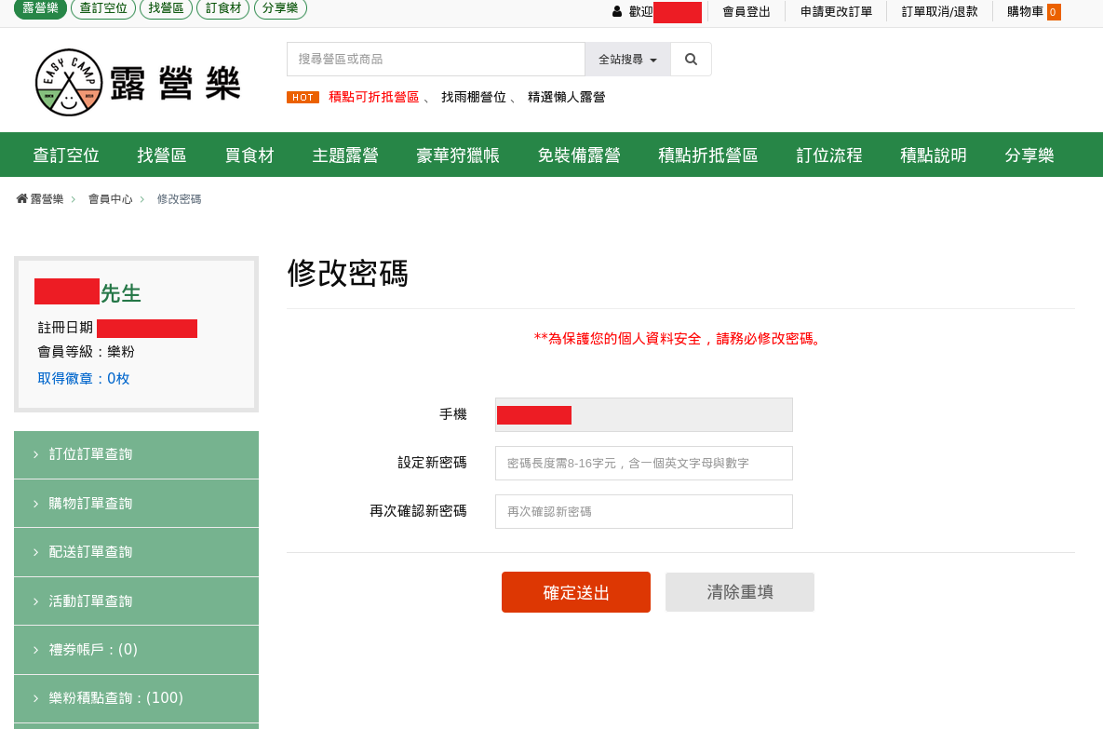Viewport: 1103px width, 729px height.
Task: Click 找雨棚營位 hot link
Action: pyautogui.click(x=474, y=97)
